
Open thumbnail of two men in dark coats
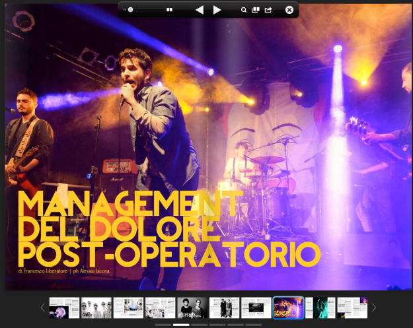[225, 308]
